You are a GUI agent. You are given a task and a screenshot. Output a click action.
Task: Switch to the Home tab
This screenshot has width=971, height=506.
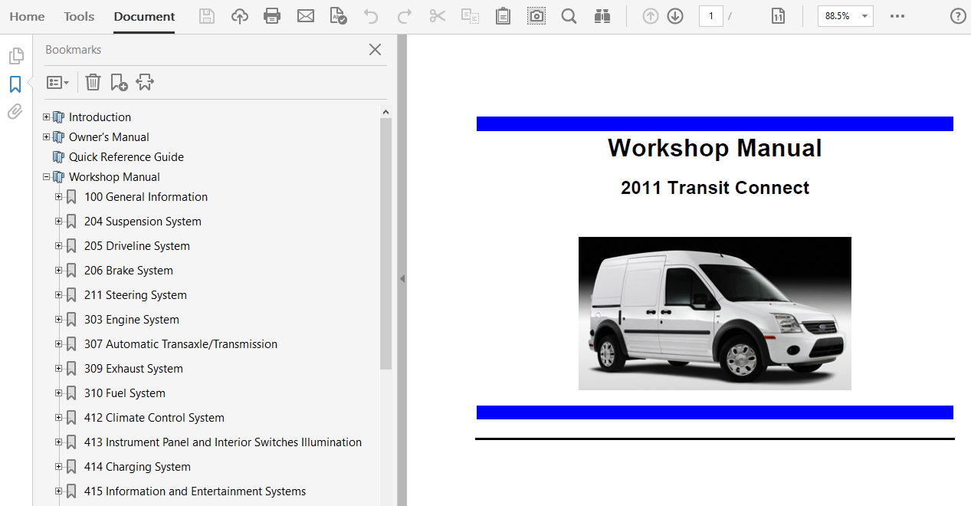click(27, 16)
